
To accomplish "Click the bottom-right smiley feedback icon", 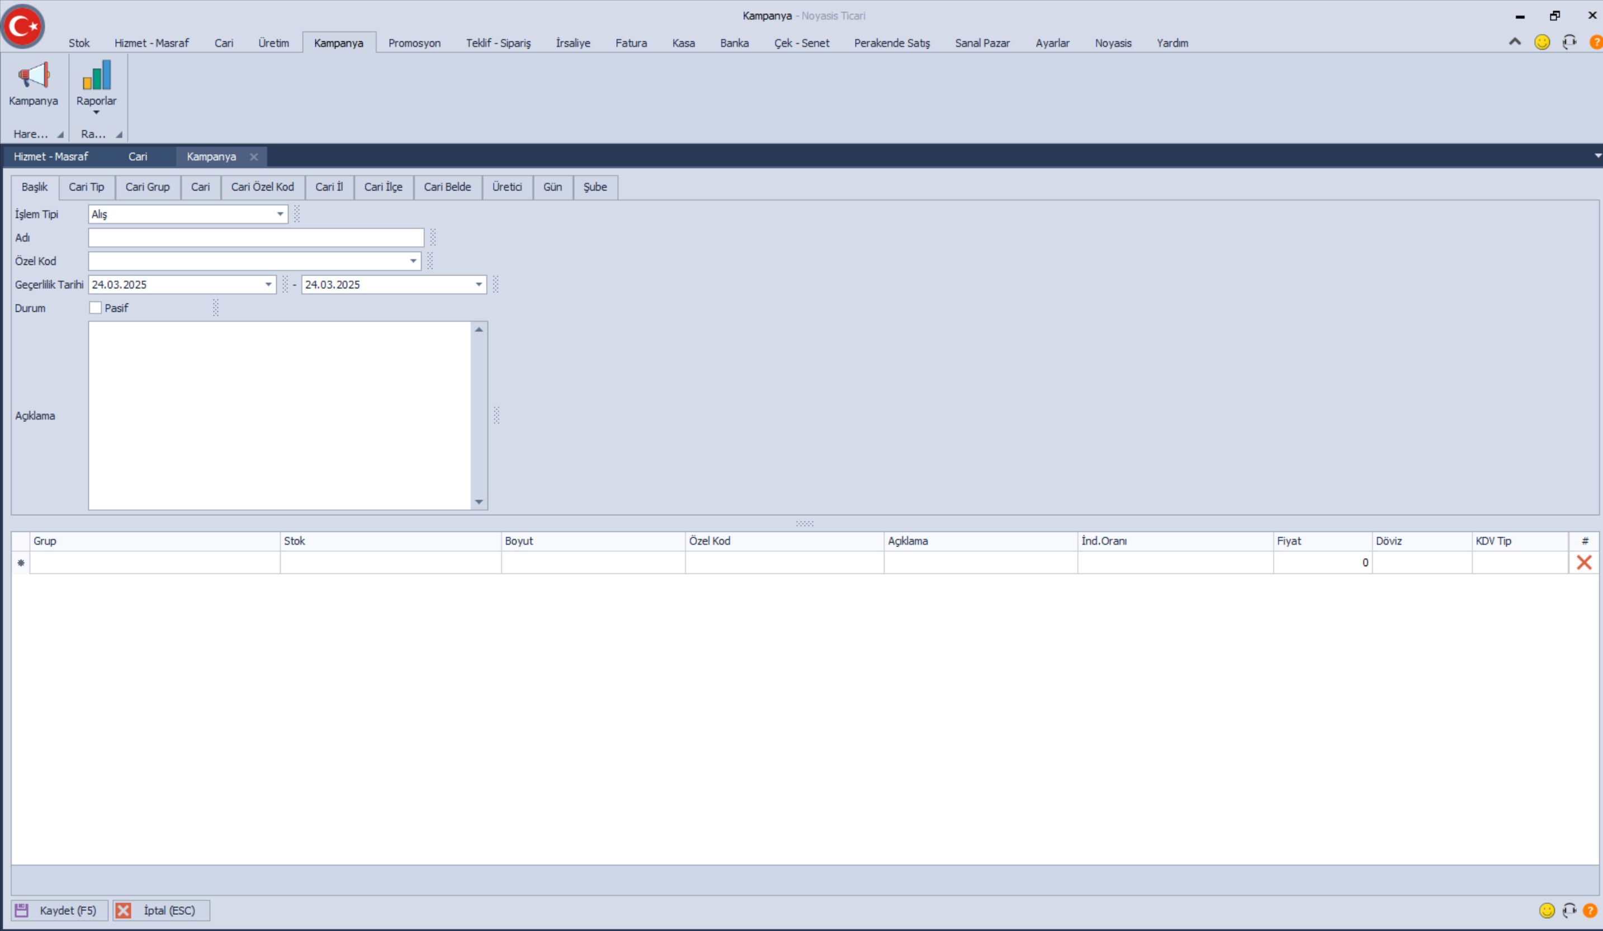I will point(1547,910).
